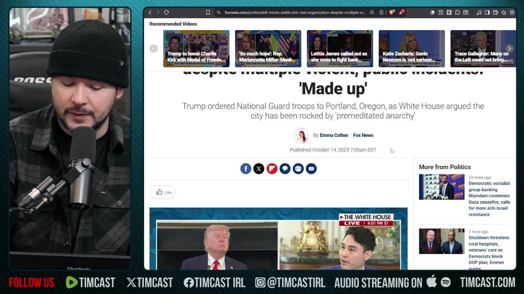Toggle the browser sidebar panel icon
This screenshot has height=294, width=524.
pos(487,13)
